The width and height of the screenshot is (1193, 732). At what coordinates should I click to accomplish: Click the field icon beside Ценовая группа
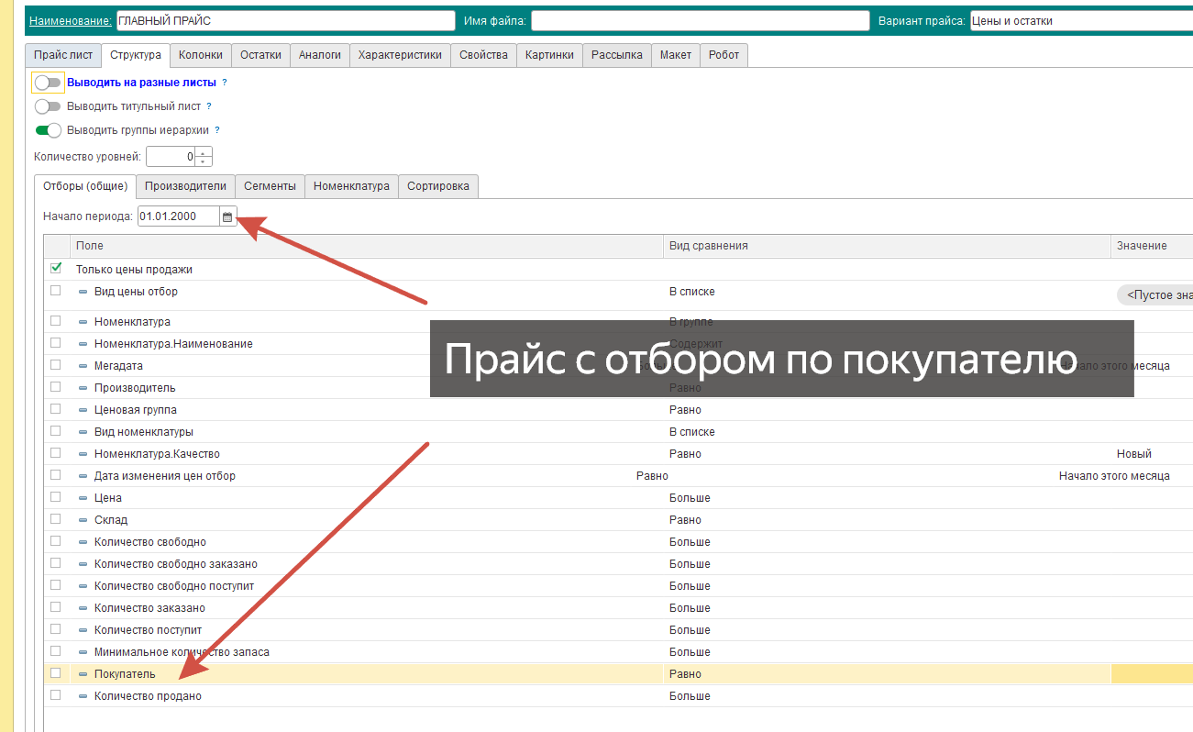[x=83, y=410]
